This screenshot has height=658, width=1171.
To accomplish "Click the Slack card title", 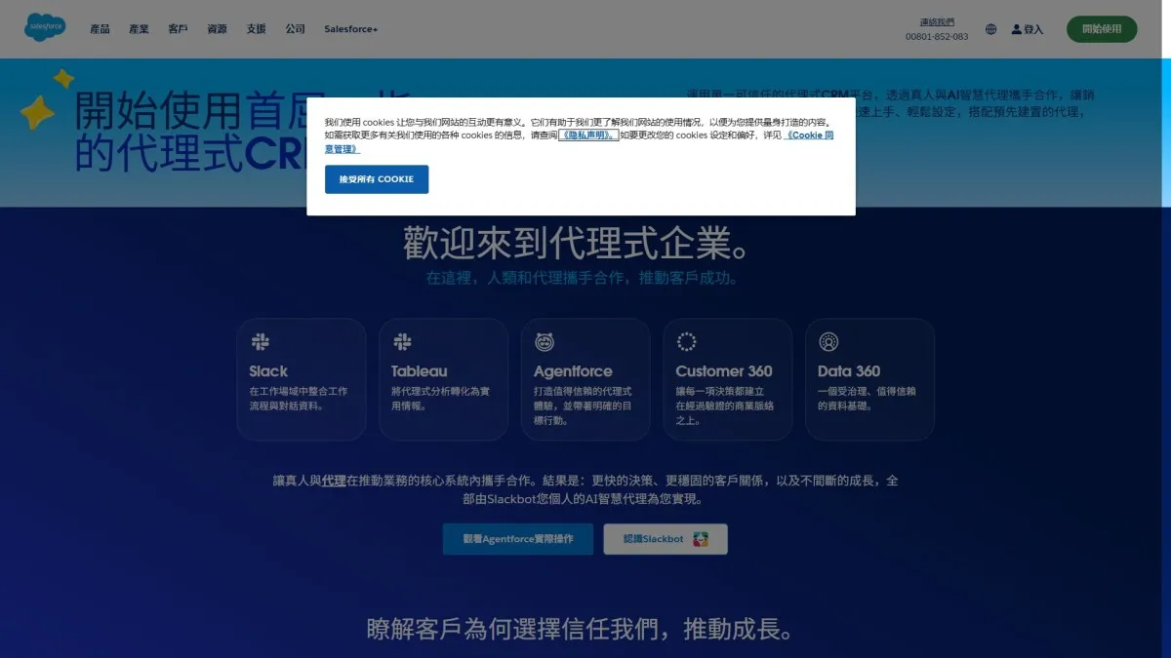I will (268, 371).
